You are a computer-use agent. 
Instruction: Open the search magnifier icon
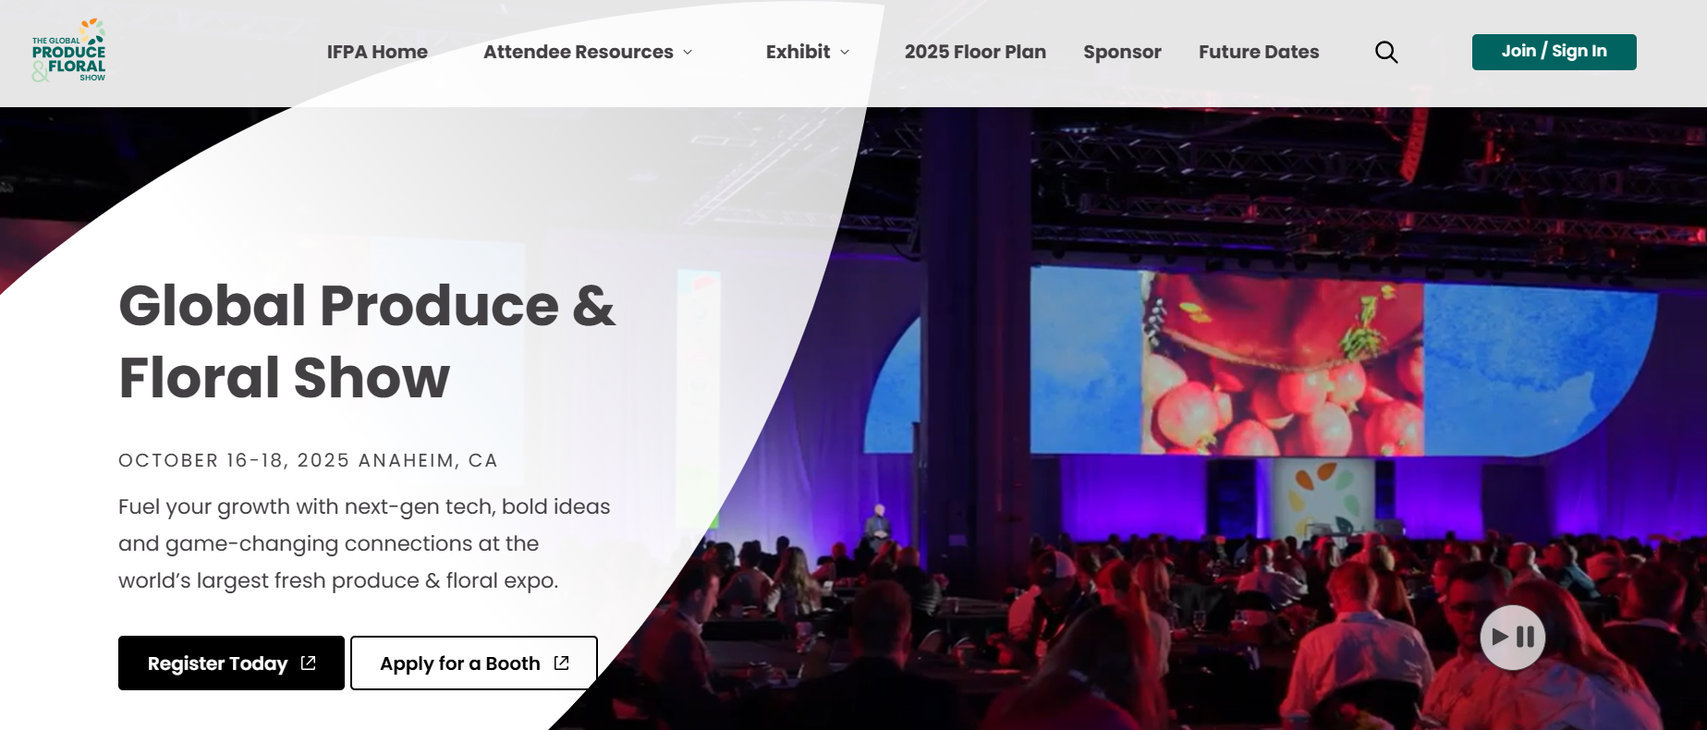(1386, 52)
